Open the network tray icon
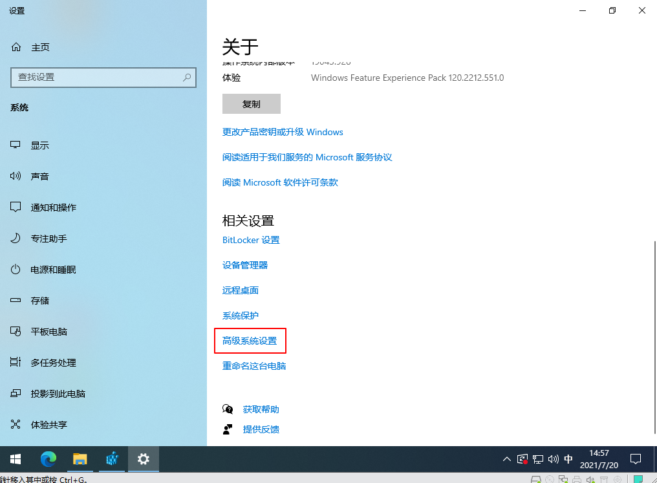 tap(538, 460)
